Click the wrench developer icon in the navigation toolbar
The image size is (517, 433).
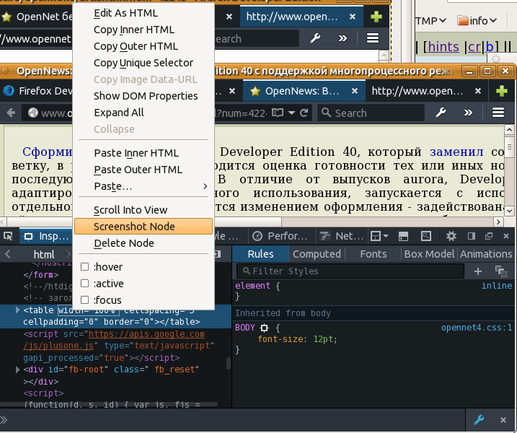440,113
